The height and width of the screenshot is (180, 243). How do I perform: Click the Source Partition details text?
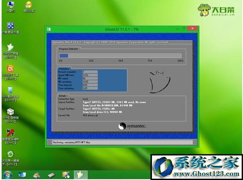[114, 104]
